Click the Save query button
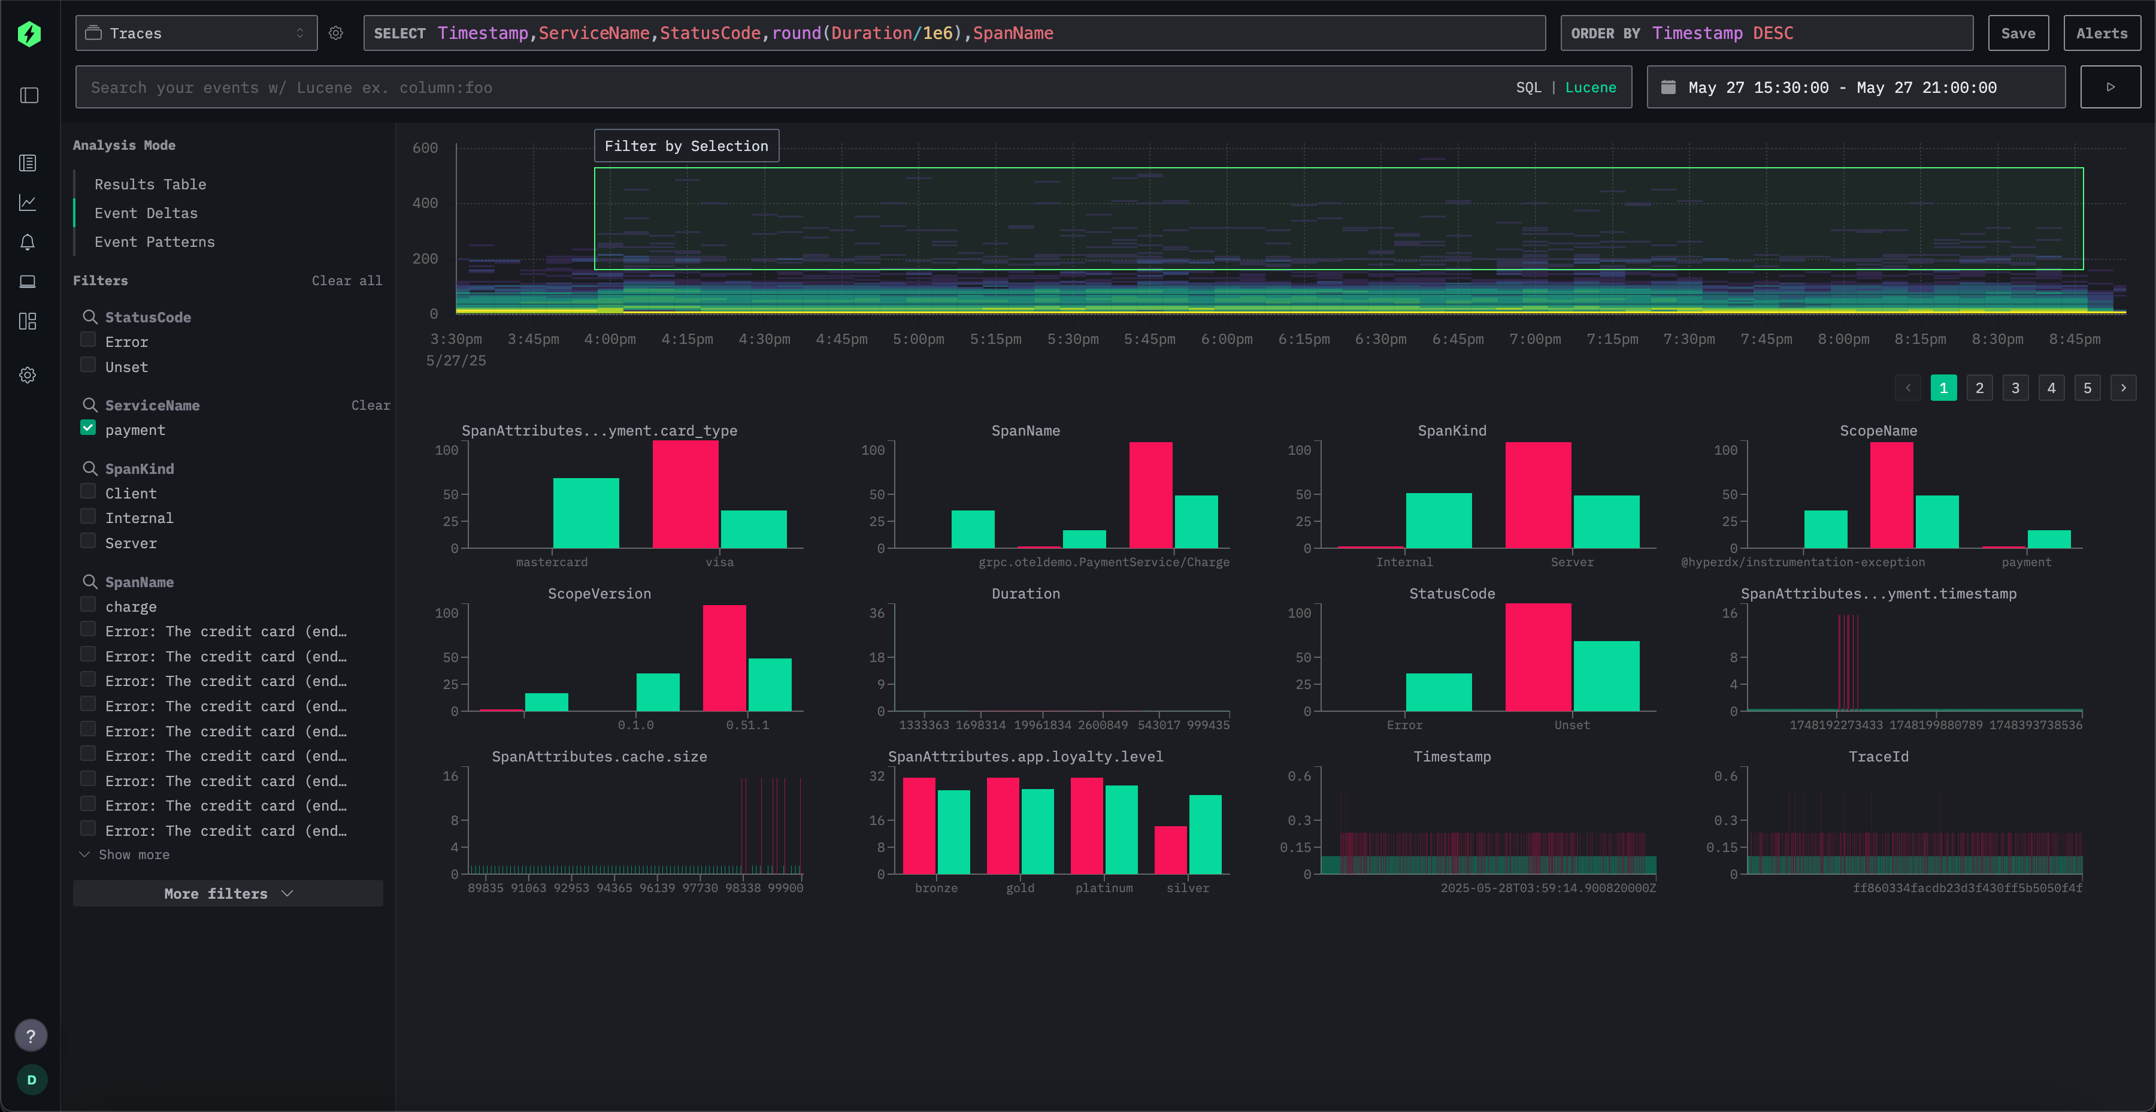This screenshot has width=2156, height=1112. (x=2018, y=33)
